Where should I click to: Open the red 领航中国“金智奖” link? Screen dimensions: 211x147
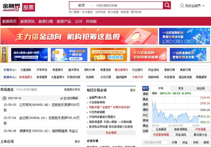click(x=109, y=107)
